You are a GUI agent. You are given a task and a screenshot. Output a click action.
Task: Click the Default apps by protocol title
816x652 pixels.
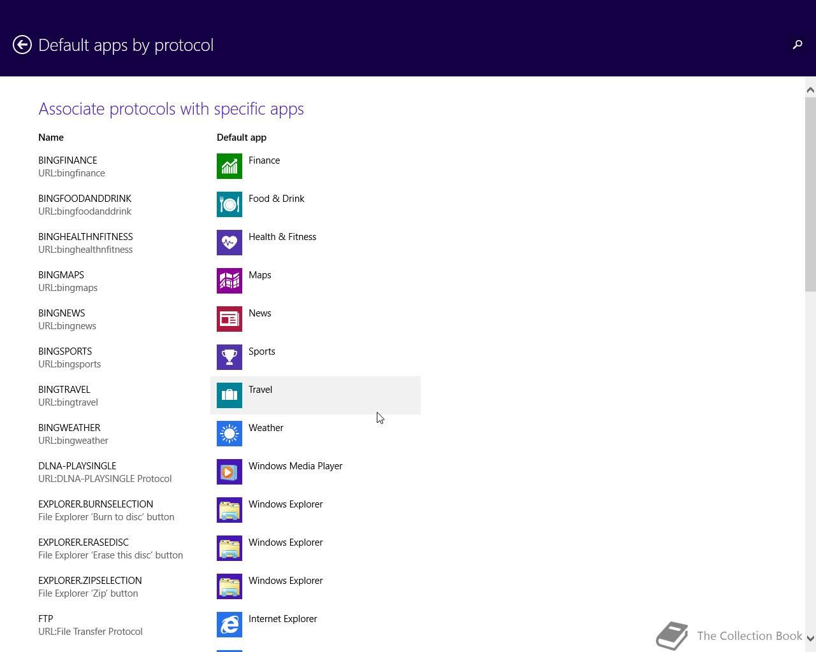coord(126,45)
